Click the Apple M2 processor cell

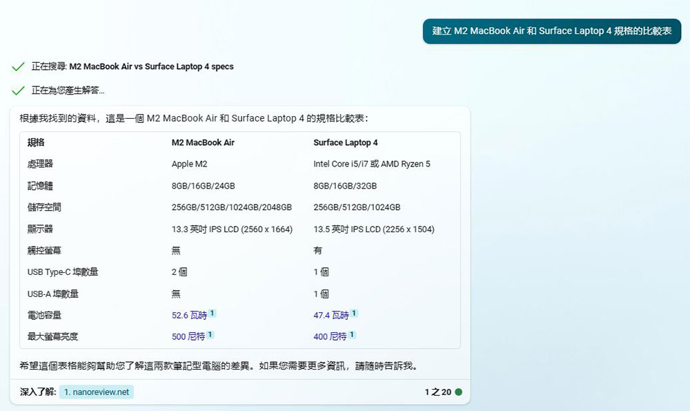(x=189, y=164)
